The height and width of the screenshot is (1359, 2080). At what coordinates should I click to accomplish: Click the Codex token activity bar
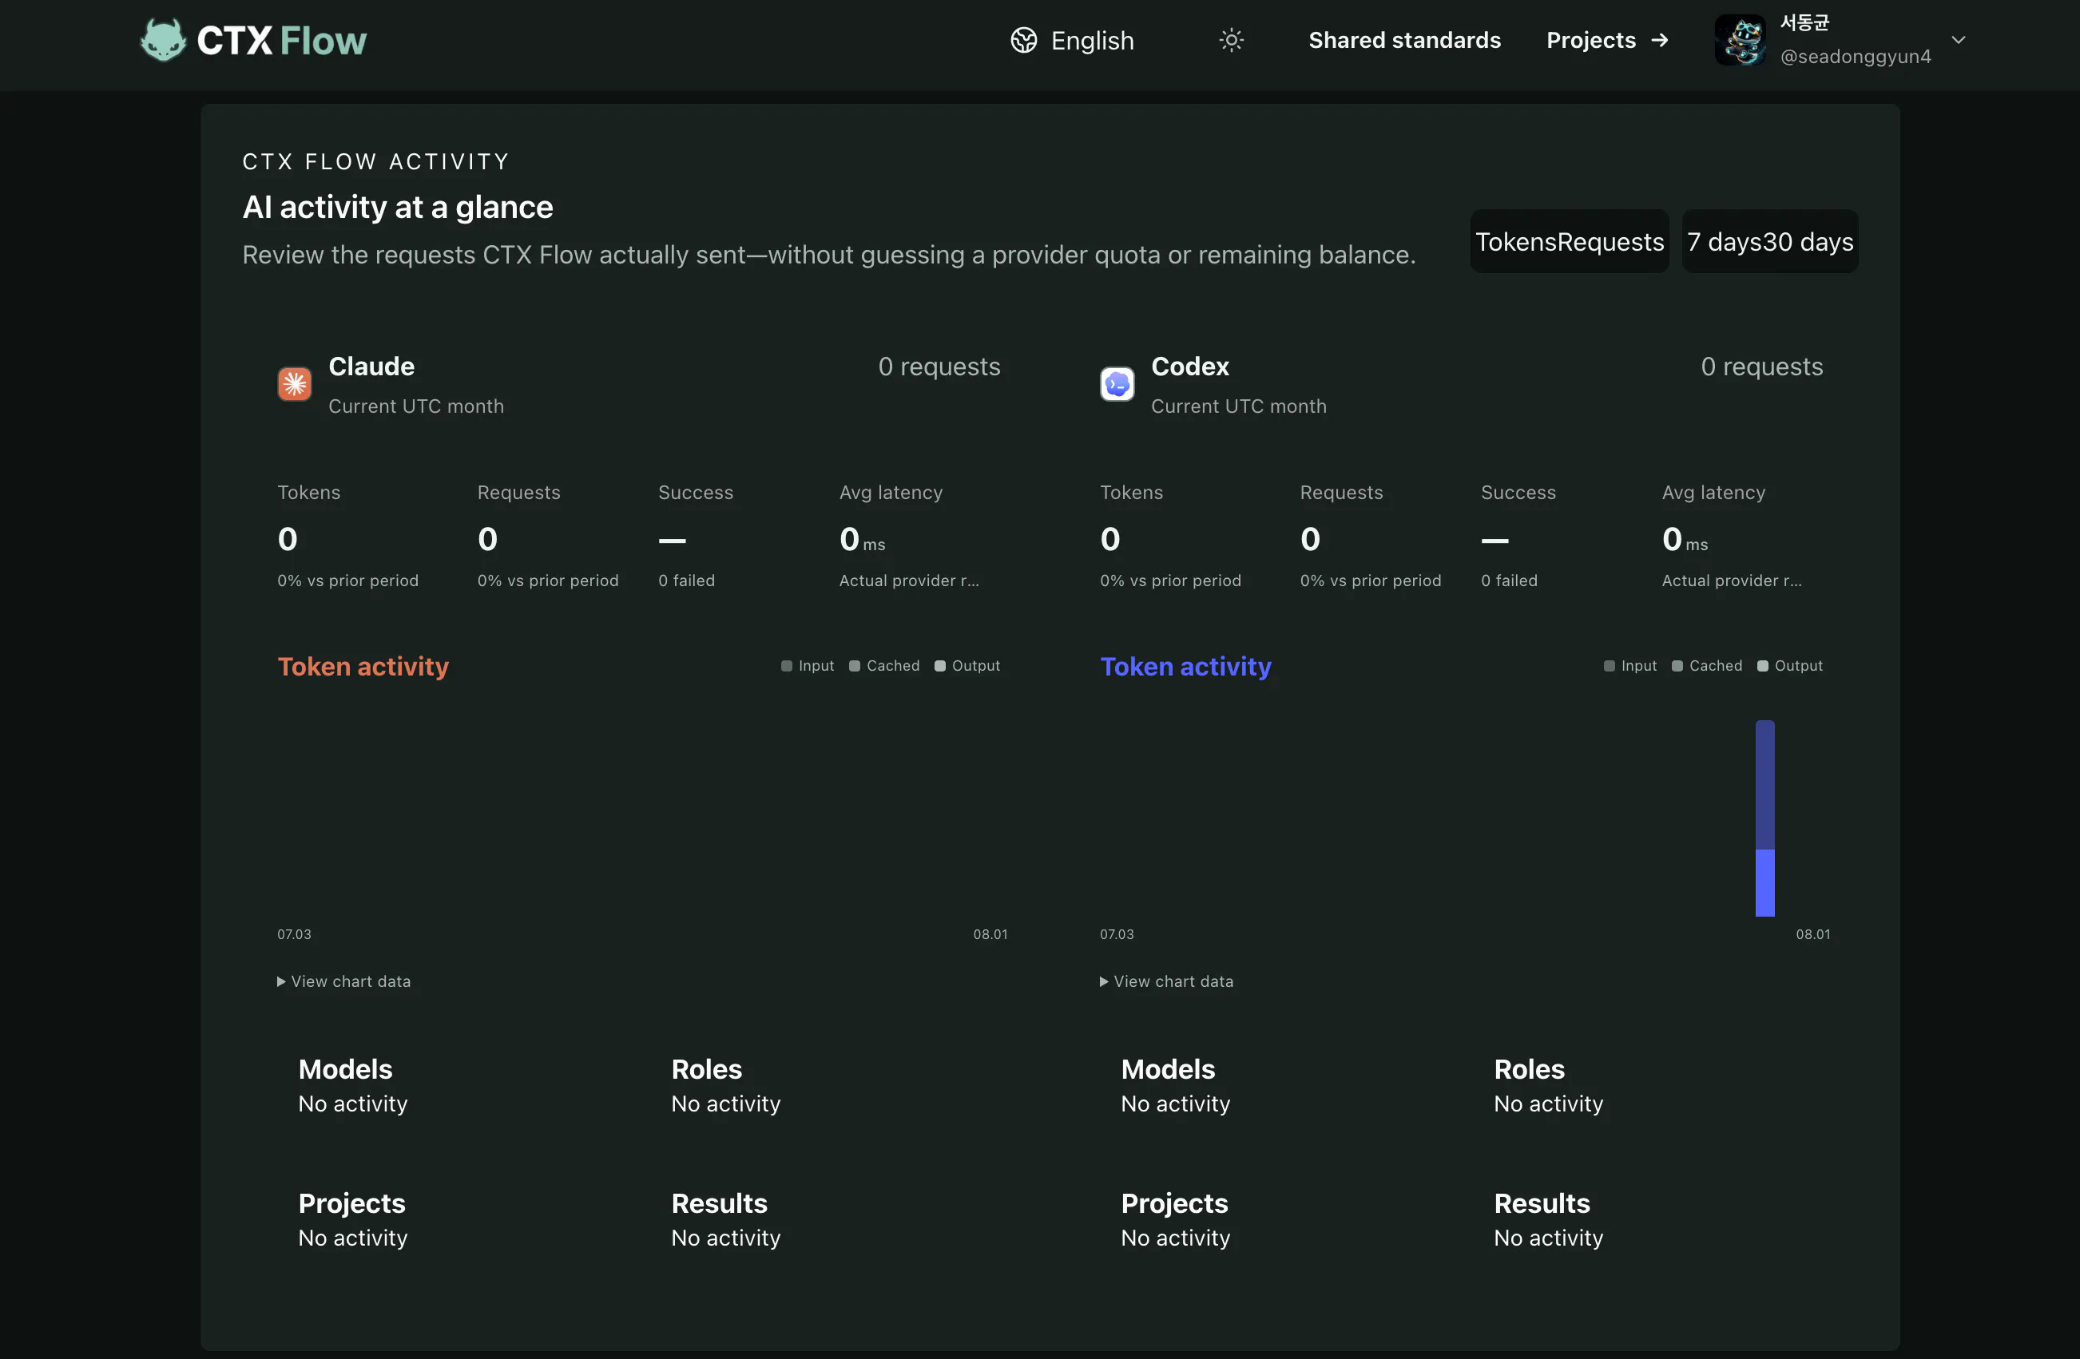1764,818
